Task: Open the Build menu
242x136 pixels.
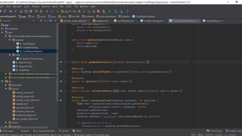Action: (55, 6)
